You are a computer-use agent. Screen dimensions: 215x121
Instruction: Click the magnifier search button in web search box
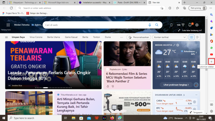click(x=157, y=25)
